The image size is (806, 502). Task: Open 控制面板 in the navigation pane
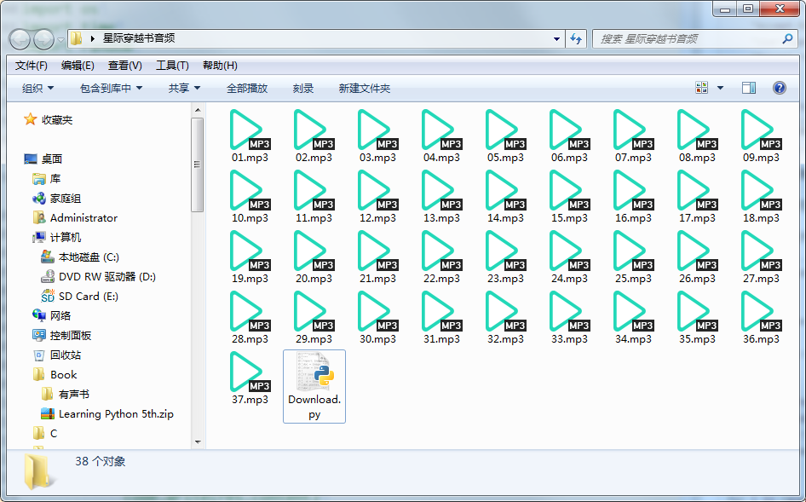[x=61, y=335]
